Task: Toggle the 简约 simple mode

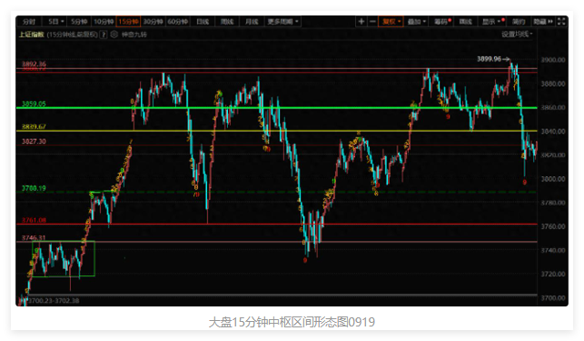Action: (518, 22)
